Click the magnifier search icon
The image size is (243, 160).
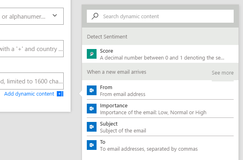tap(95, 16)
